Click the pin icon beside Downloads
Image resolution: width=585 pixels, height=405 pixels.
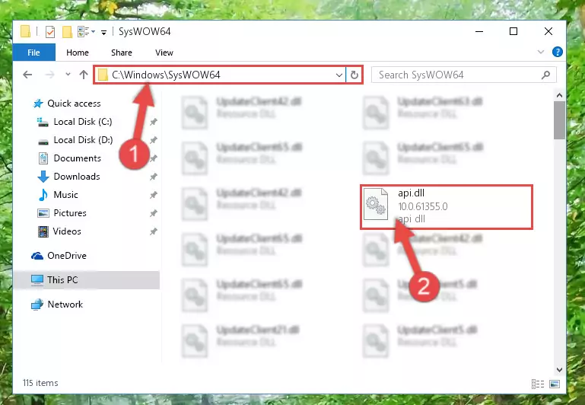(154, 177)
